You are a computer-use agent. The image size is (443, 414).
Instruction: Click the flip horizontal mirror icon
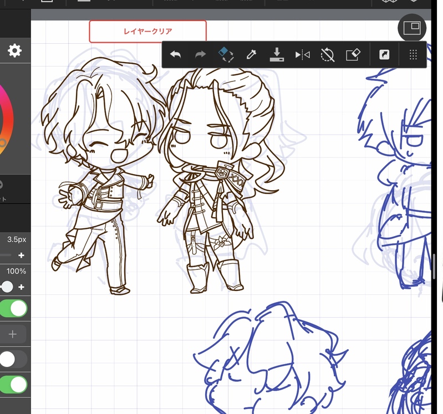coord(302,54)
